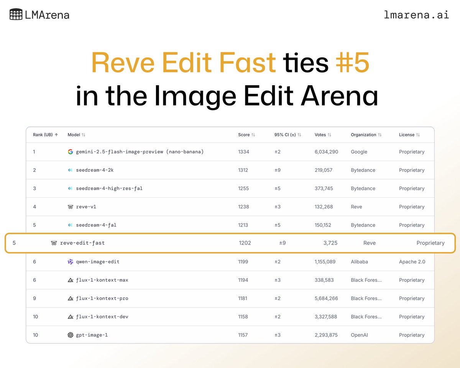Click the votes value 3,725

pos(330,243)
